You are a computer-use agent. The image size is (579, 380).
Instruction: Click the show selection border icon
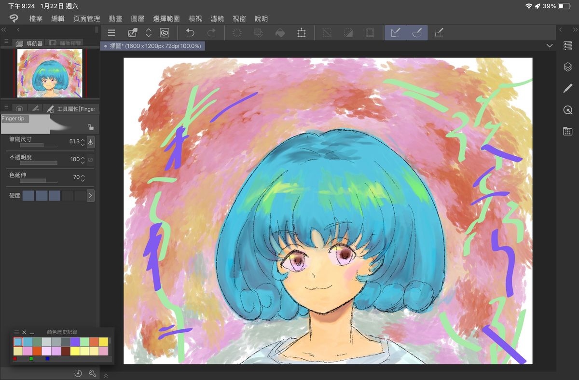click(x=370, y=33)
